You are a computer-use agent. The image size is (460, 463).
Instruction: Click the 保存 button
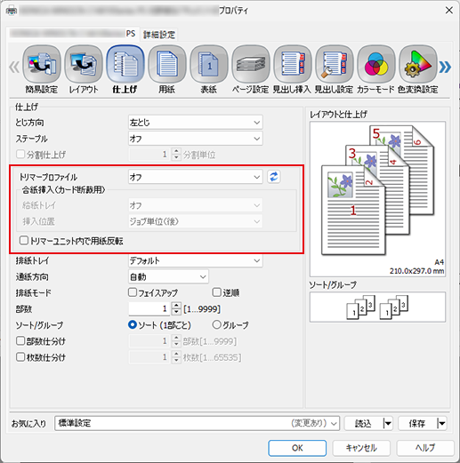(x=417, y=423)
